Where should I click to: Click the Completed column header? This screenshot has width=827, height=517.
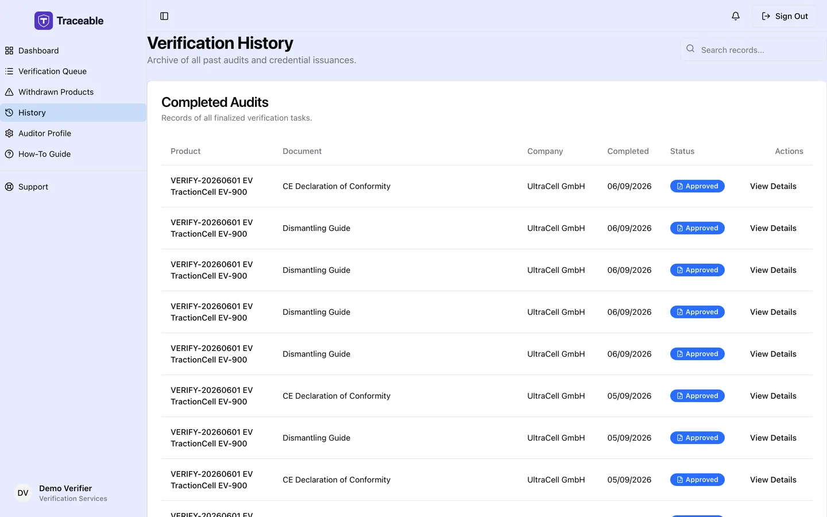coord(628,151)
